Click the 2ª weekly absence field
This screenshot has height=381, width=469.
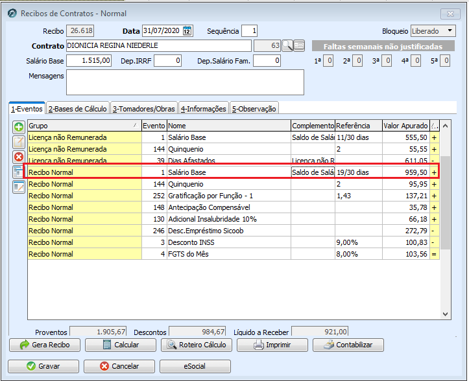tap(357, 61)
